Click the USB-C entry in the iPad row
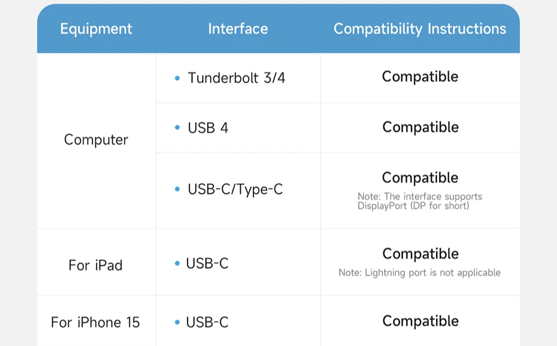557x346 pixels. tap(207, 263)
